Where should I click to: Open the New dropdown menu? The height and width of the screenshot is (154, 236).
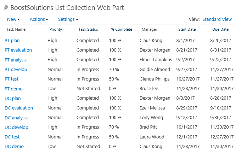click(x=13, y=19)
